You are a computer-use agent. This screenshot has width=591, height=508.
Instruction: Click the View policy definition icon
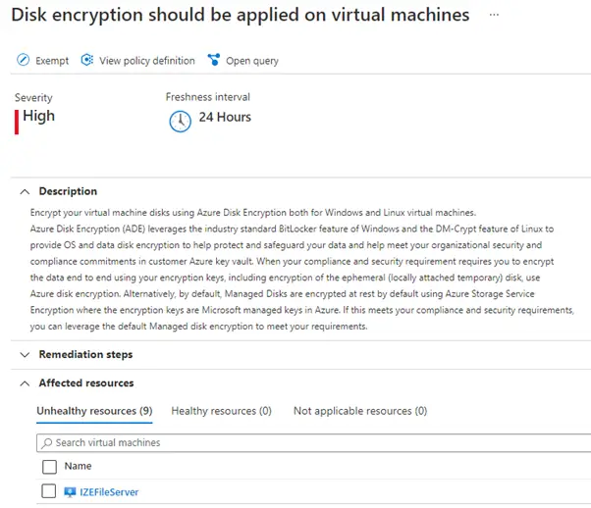pos(87,61)
